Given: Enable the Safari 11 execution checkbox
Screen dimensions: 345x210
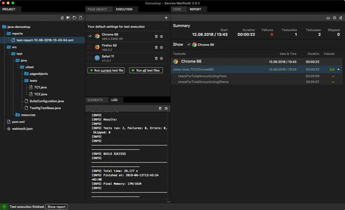Looking at the screenshot, I should 90,58.
